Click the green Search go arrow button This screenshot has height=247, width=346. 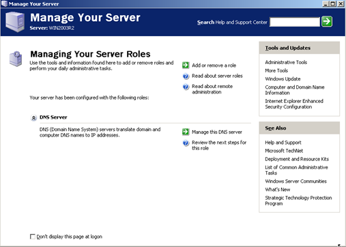[x=327, y=22]
